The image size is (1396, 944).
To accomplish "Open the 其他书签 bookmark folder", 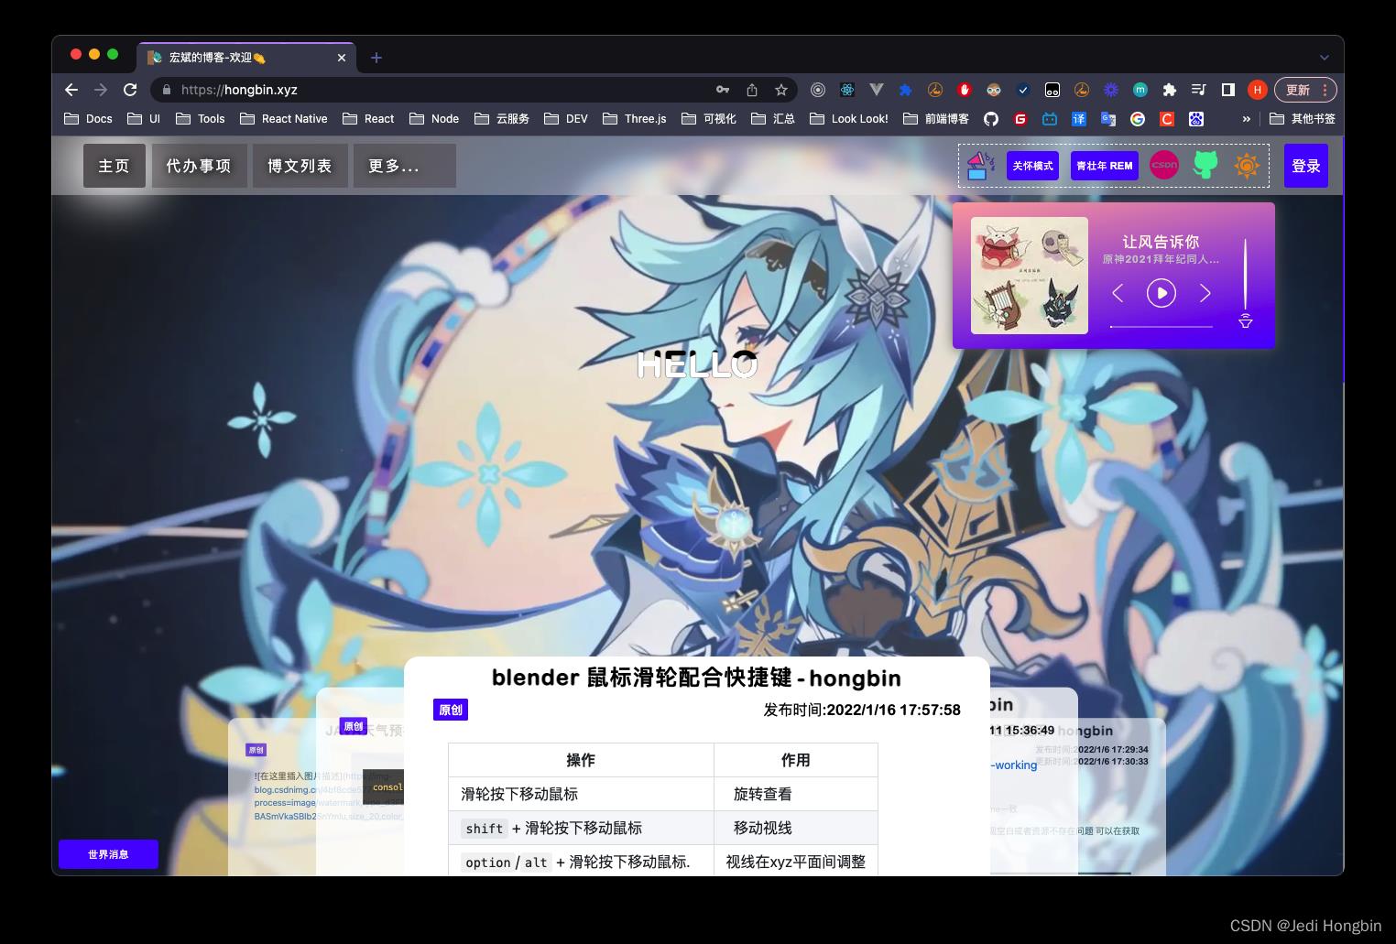I will click(1303, 119).
